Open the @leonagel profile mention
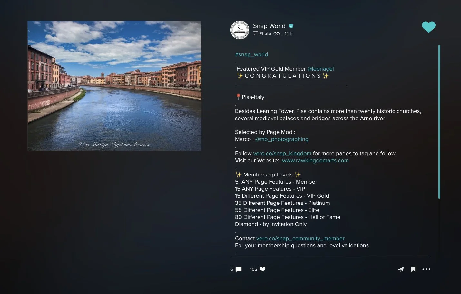The height and width of the screenshot is (294, 461). (x=320, y=69)
